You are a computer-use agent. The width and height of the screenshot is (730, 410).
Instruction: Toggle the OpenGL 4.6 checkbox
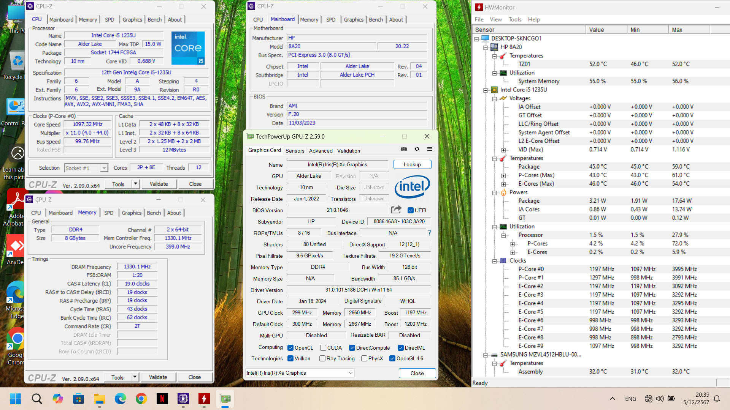[392, 358]
